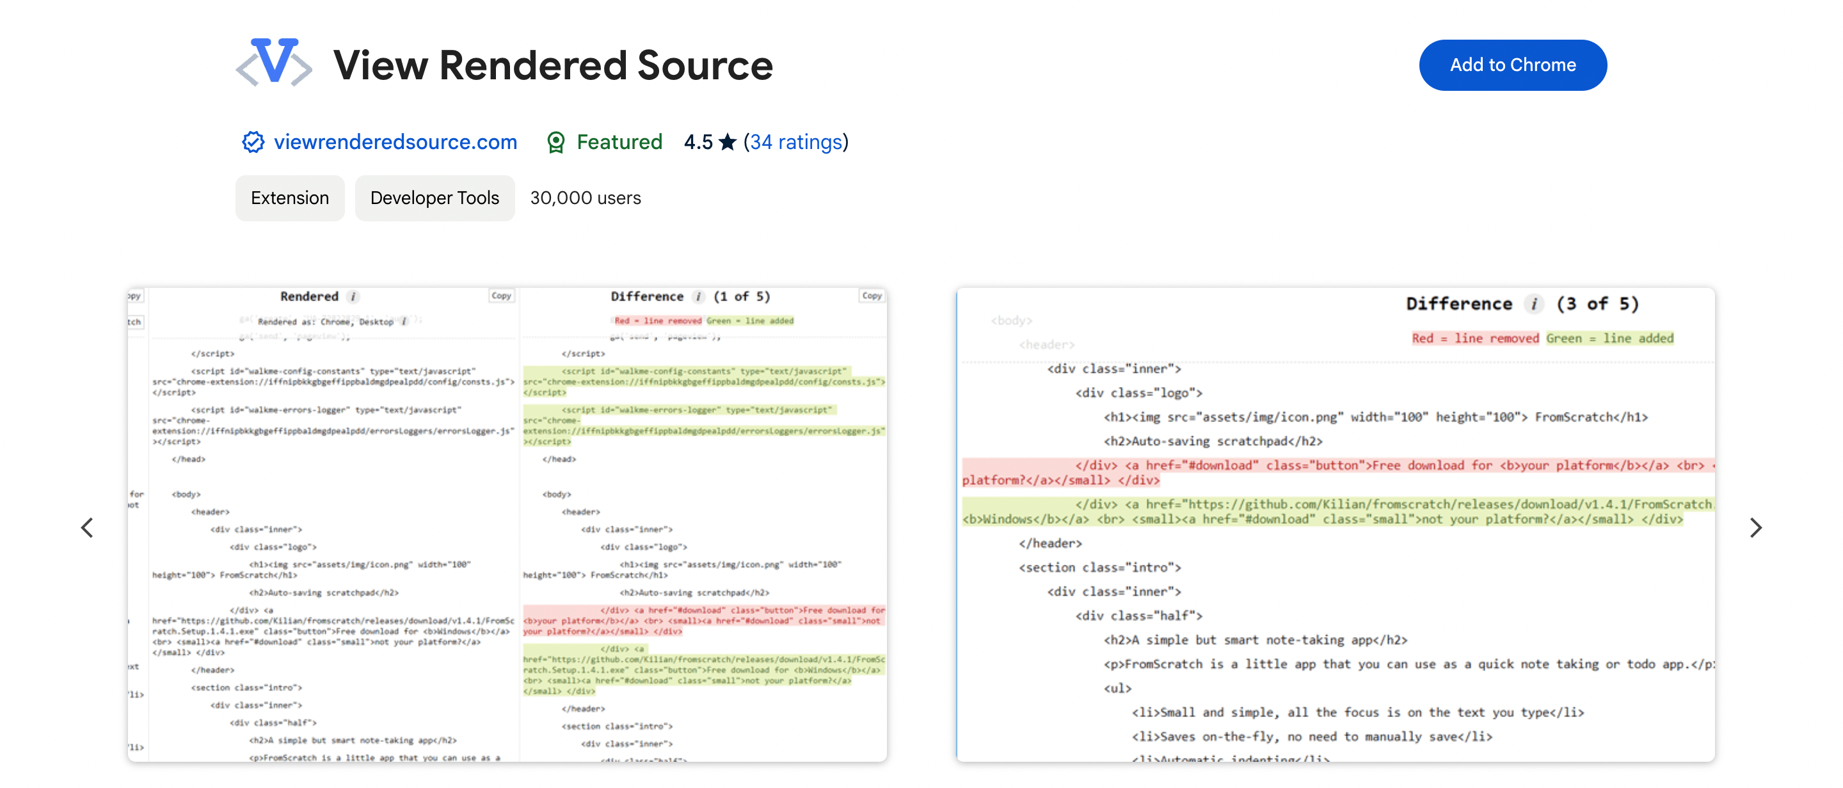Go to previous screenshot with left arrow
1843x788 pixels.
pos(87,528)
